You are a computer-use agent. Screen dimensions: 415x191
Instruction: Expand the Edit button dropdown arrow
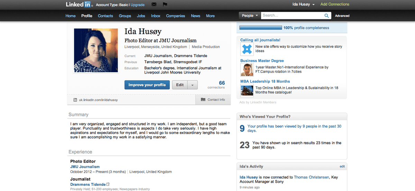coord(193,85)
